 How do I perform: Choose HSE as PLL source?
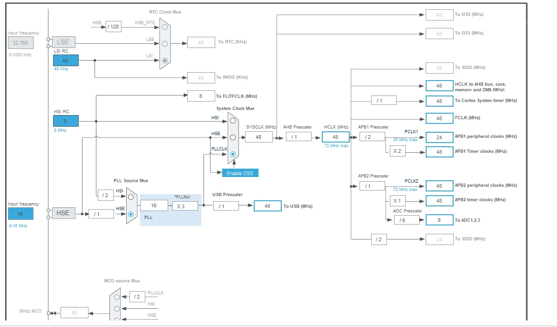coord(131,214)
